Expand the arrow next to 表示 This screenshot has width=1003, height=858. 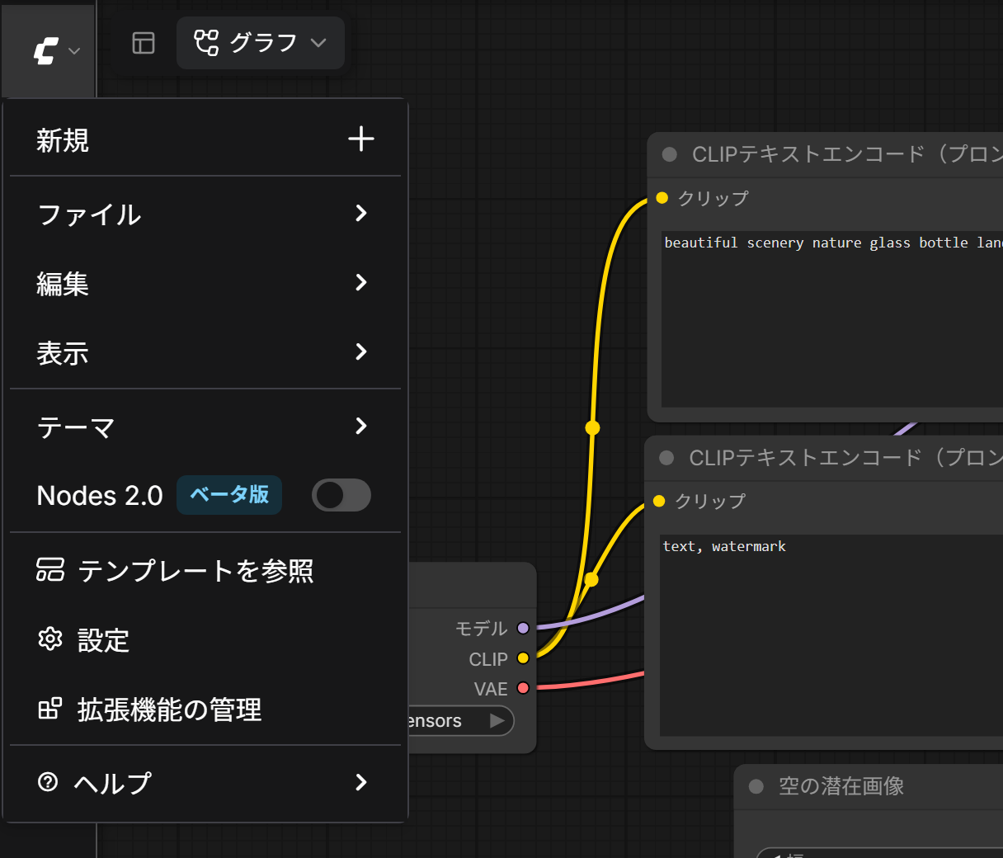[361, 351]
